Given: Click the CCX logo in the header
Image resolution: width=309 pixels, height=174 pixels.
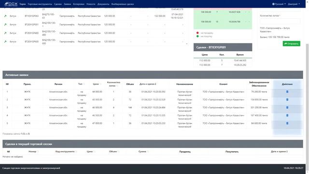Looking at the screenshot, I should click(x=11, y=4).
